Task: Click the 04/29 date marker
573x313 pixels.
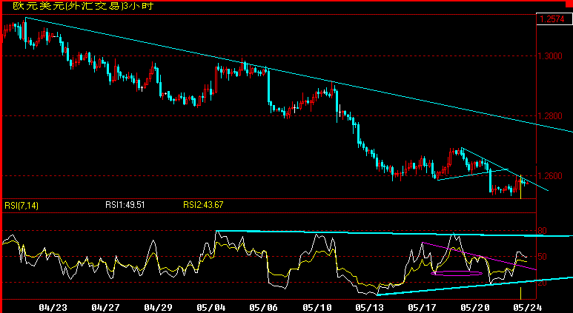Action: [157, 308]
